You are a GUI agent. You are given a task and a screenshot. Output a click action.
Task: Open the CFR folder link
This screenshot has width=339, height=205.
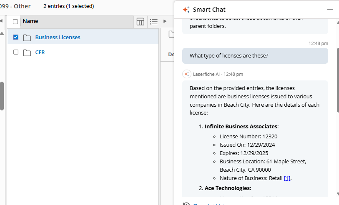40,52
